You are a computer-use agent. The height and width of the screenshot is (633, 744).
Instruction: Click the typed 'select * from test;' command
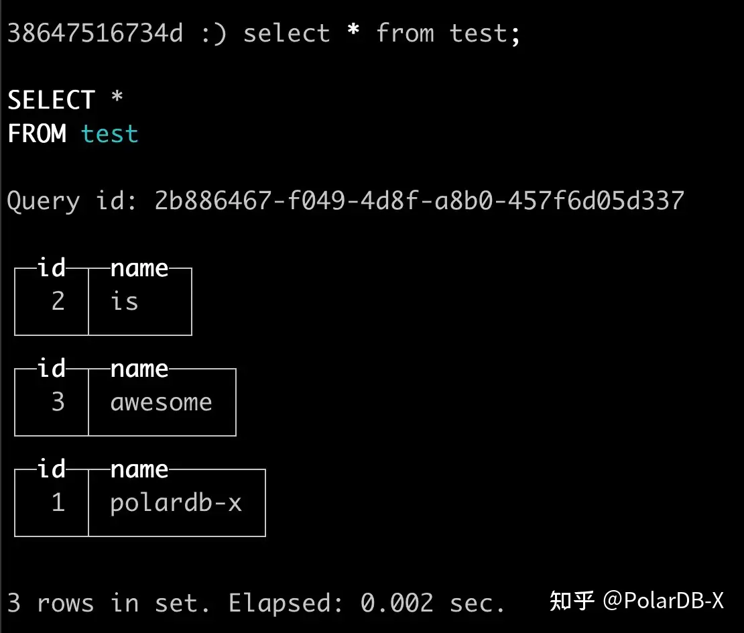[x=381, y=34]
